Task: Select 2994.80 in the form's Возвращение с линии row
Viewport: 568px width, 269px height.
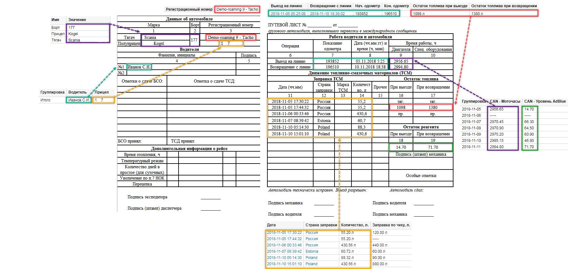Action: (x=401, y=67)
